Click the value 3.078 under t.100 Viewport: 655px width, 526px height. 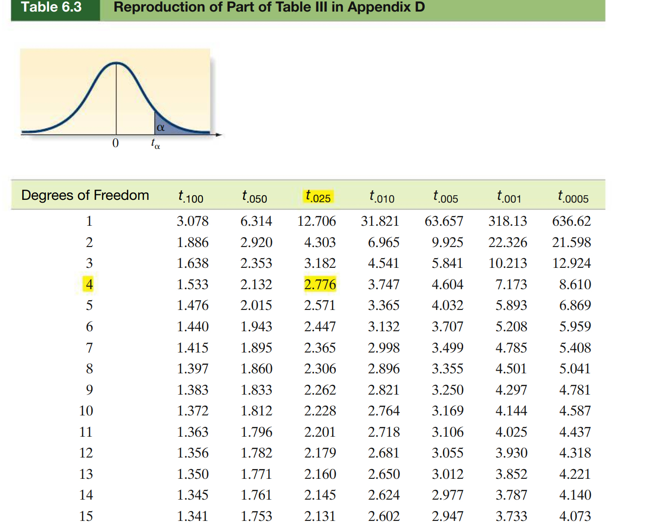pos(193,221)
